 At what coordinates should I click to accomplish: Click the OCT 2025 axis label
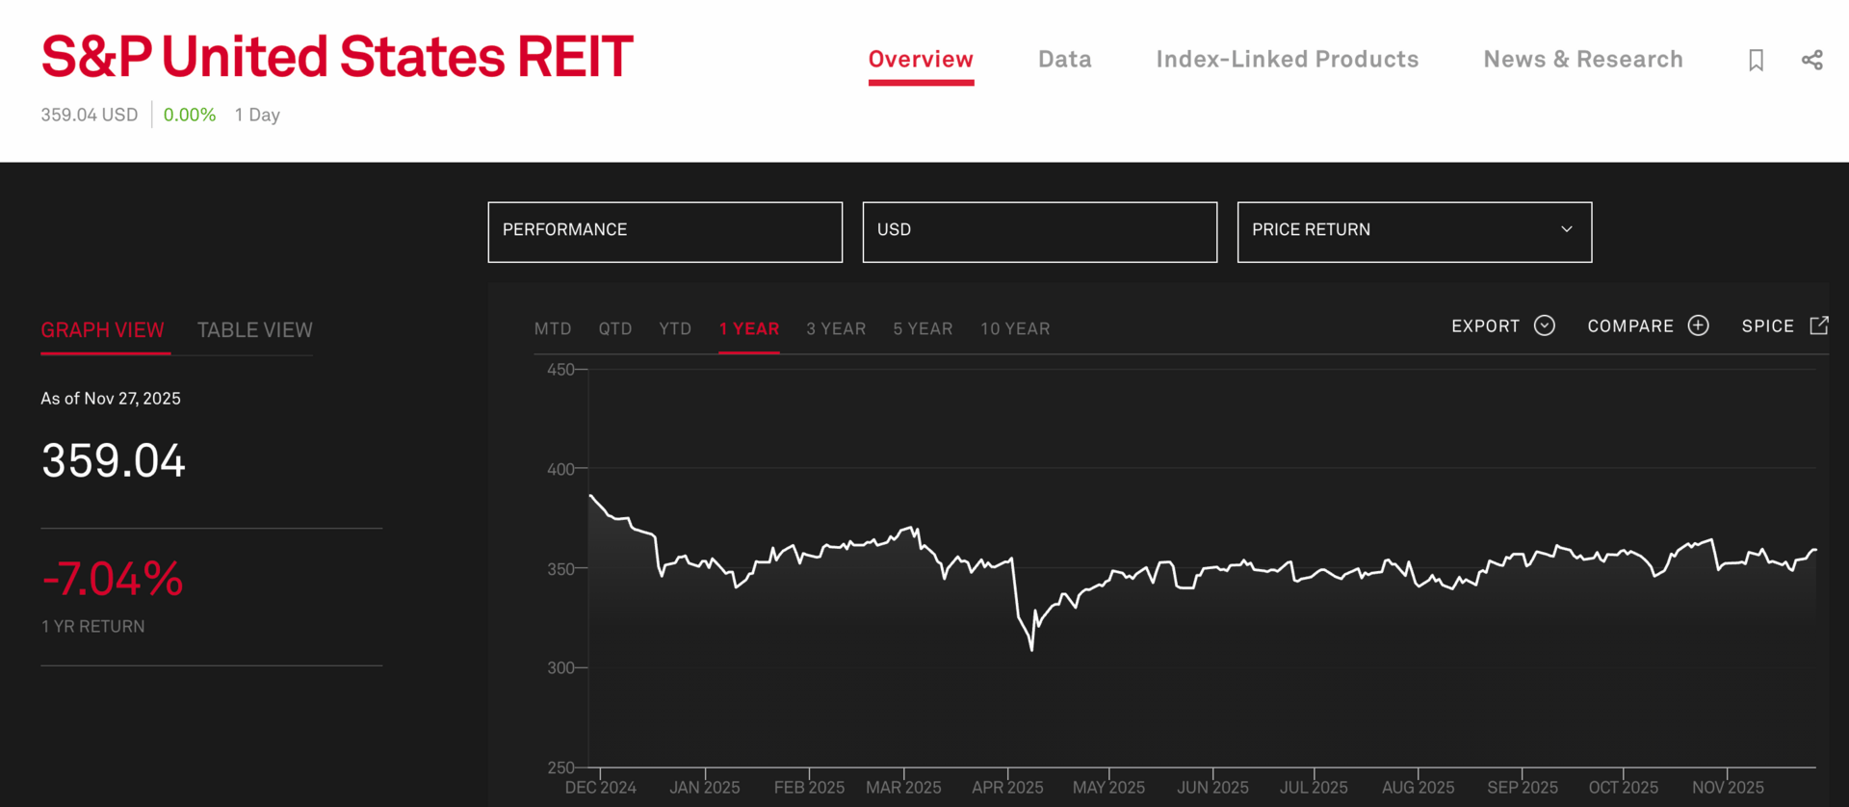click(1624, 788)
